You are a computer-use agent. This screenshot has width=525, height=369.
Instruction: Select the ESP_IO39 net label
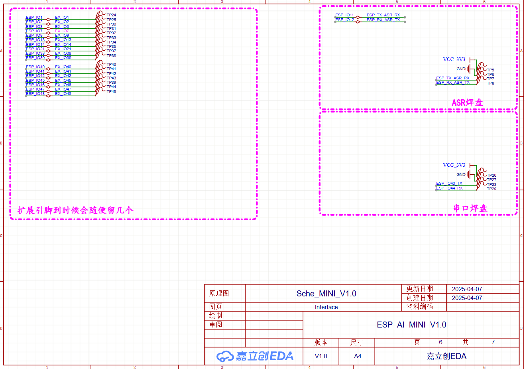[x=35, y=58]
